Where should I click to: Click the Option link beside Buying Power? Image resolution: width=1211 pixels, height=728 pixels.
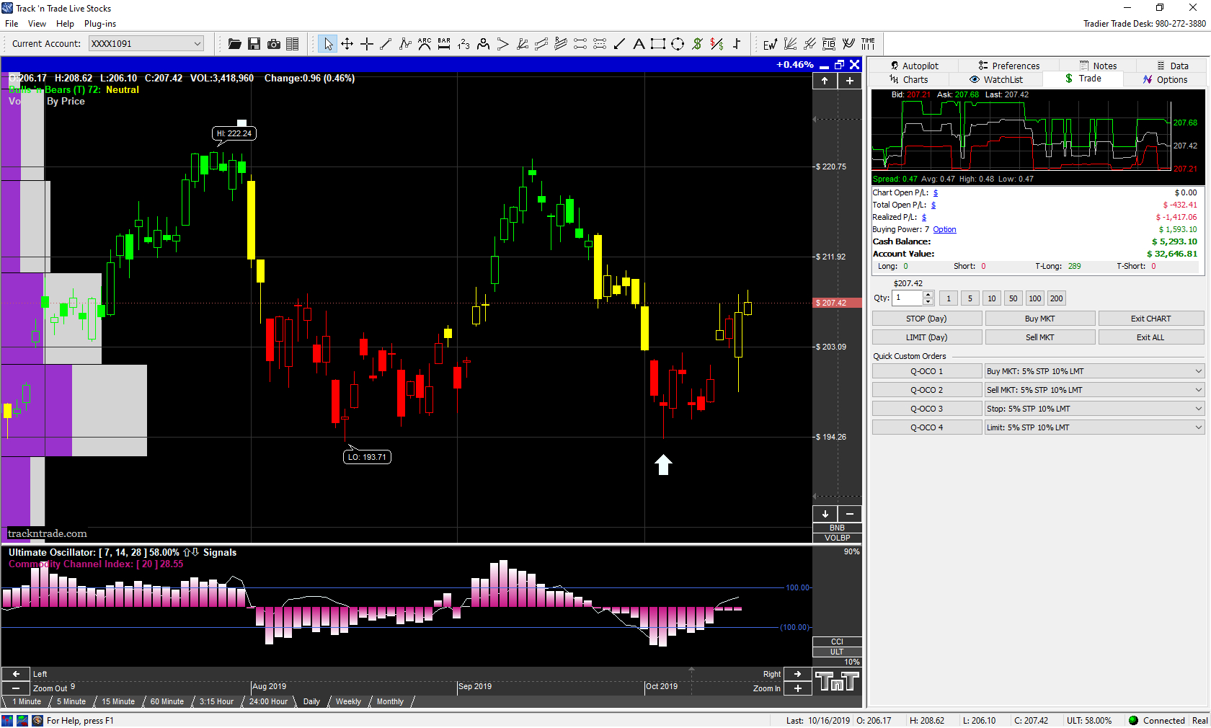(x=944, y=230)
